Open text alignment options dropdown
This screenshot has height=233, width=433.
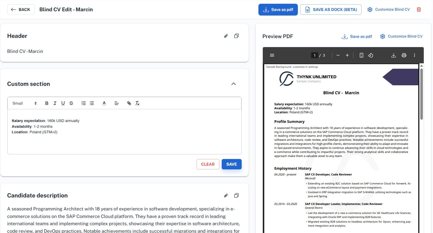pos(116,103)
